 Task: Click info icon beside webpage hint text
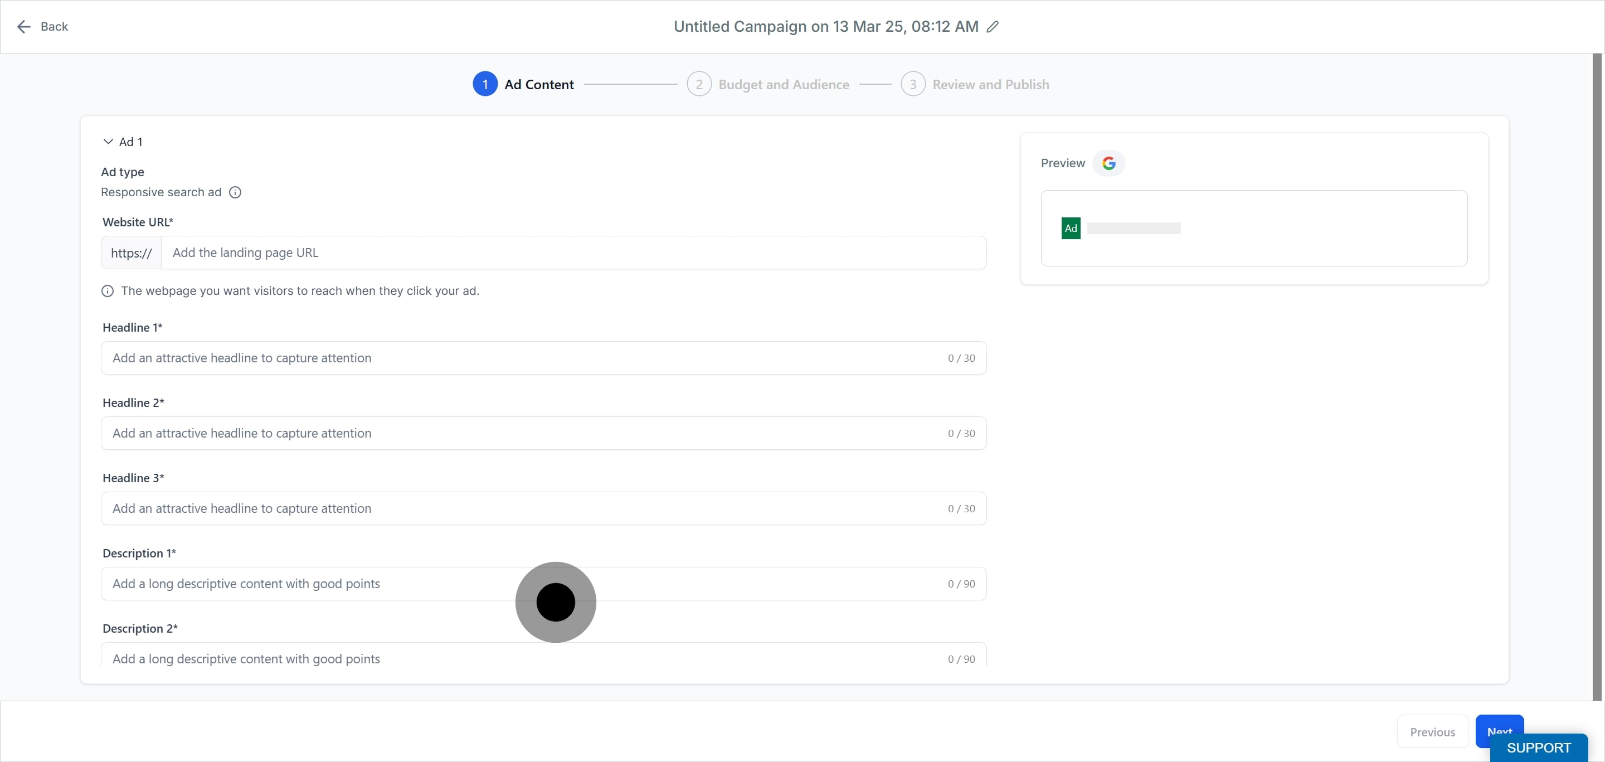coord(108,291)
